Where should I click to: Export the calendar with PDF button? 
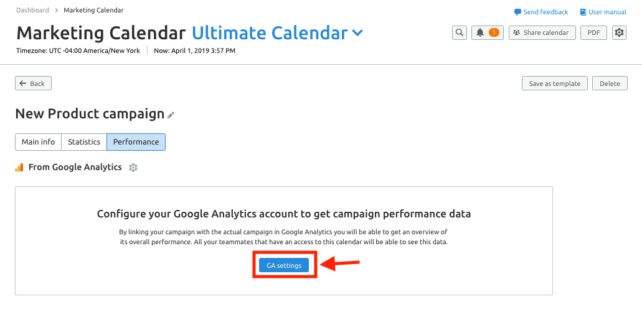coord(593,33)
